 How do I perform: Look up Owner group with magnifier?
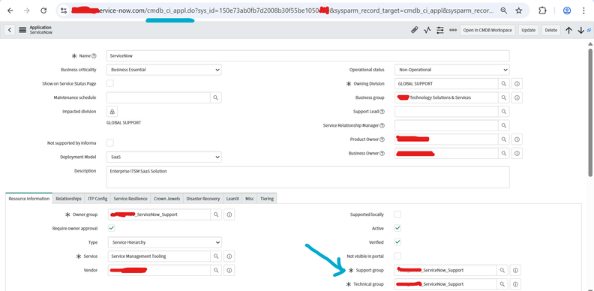click(216, 214)
